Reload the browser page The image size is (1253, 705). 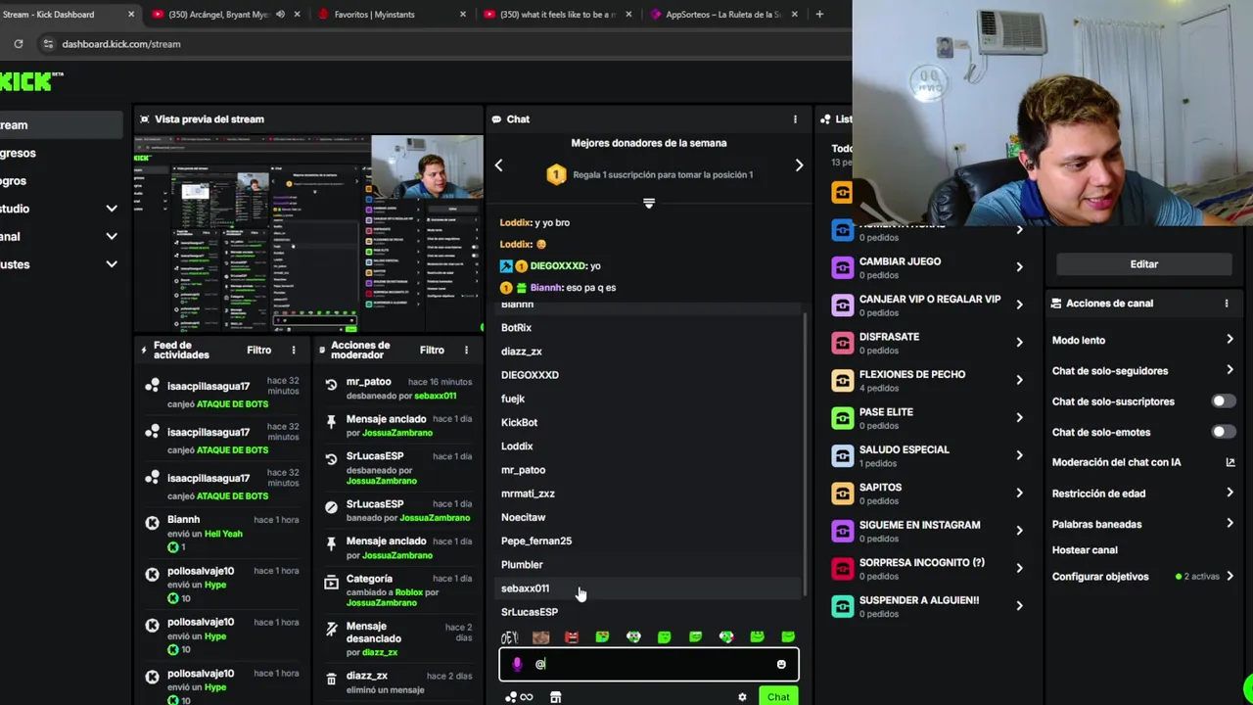[x=18, y=44]
